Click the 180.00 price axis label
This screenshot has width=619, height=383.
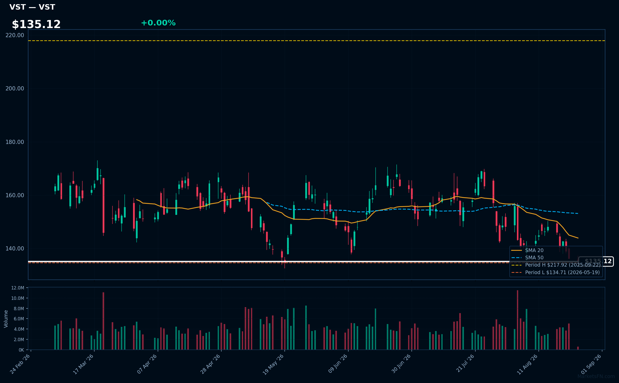[x=15, y=142]
